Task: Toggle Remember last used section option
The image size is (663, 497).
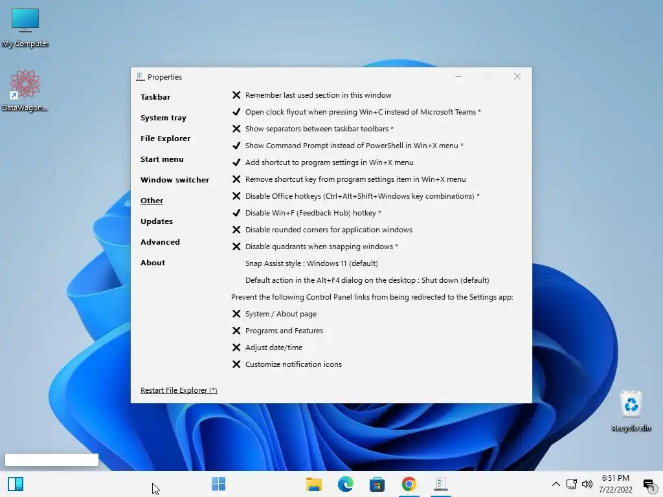Action: 311,95
